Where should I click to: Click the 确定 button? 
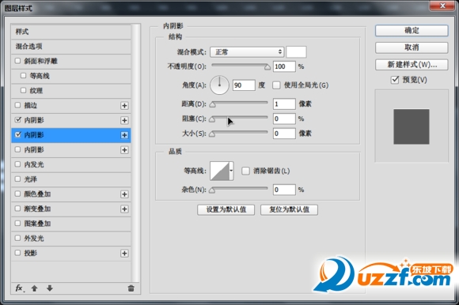(412, 31)
